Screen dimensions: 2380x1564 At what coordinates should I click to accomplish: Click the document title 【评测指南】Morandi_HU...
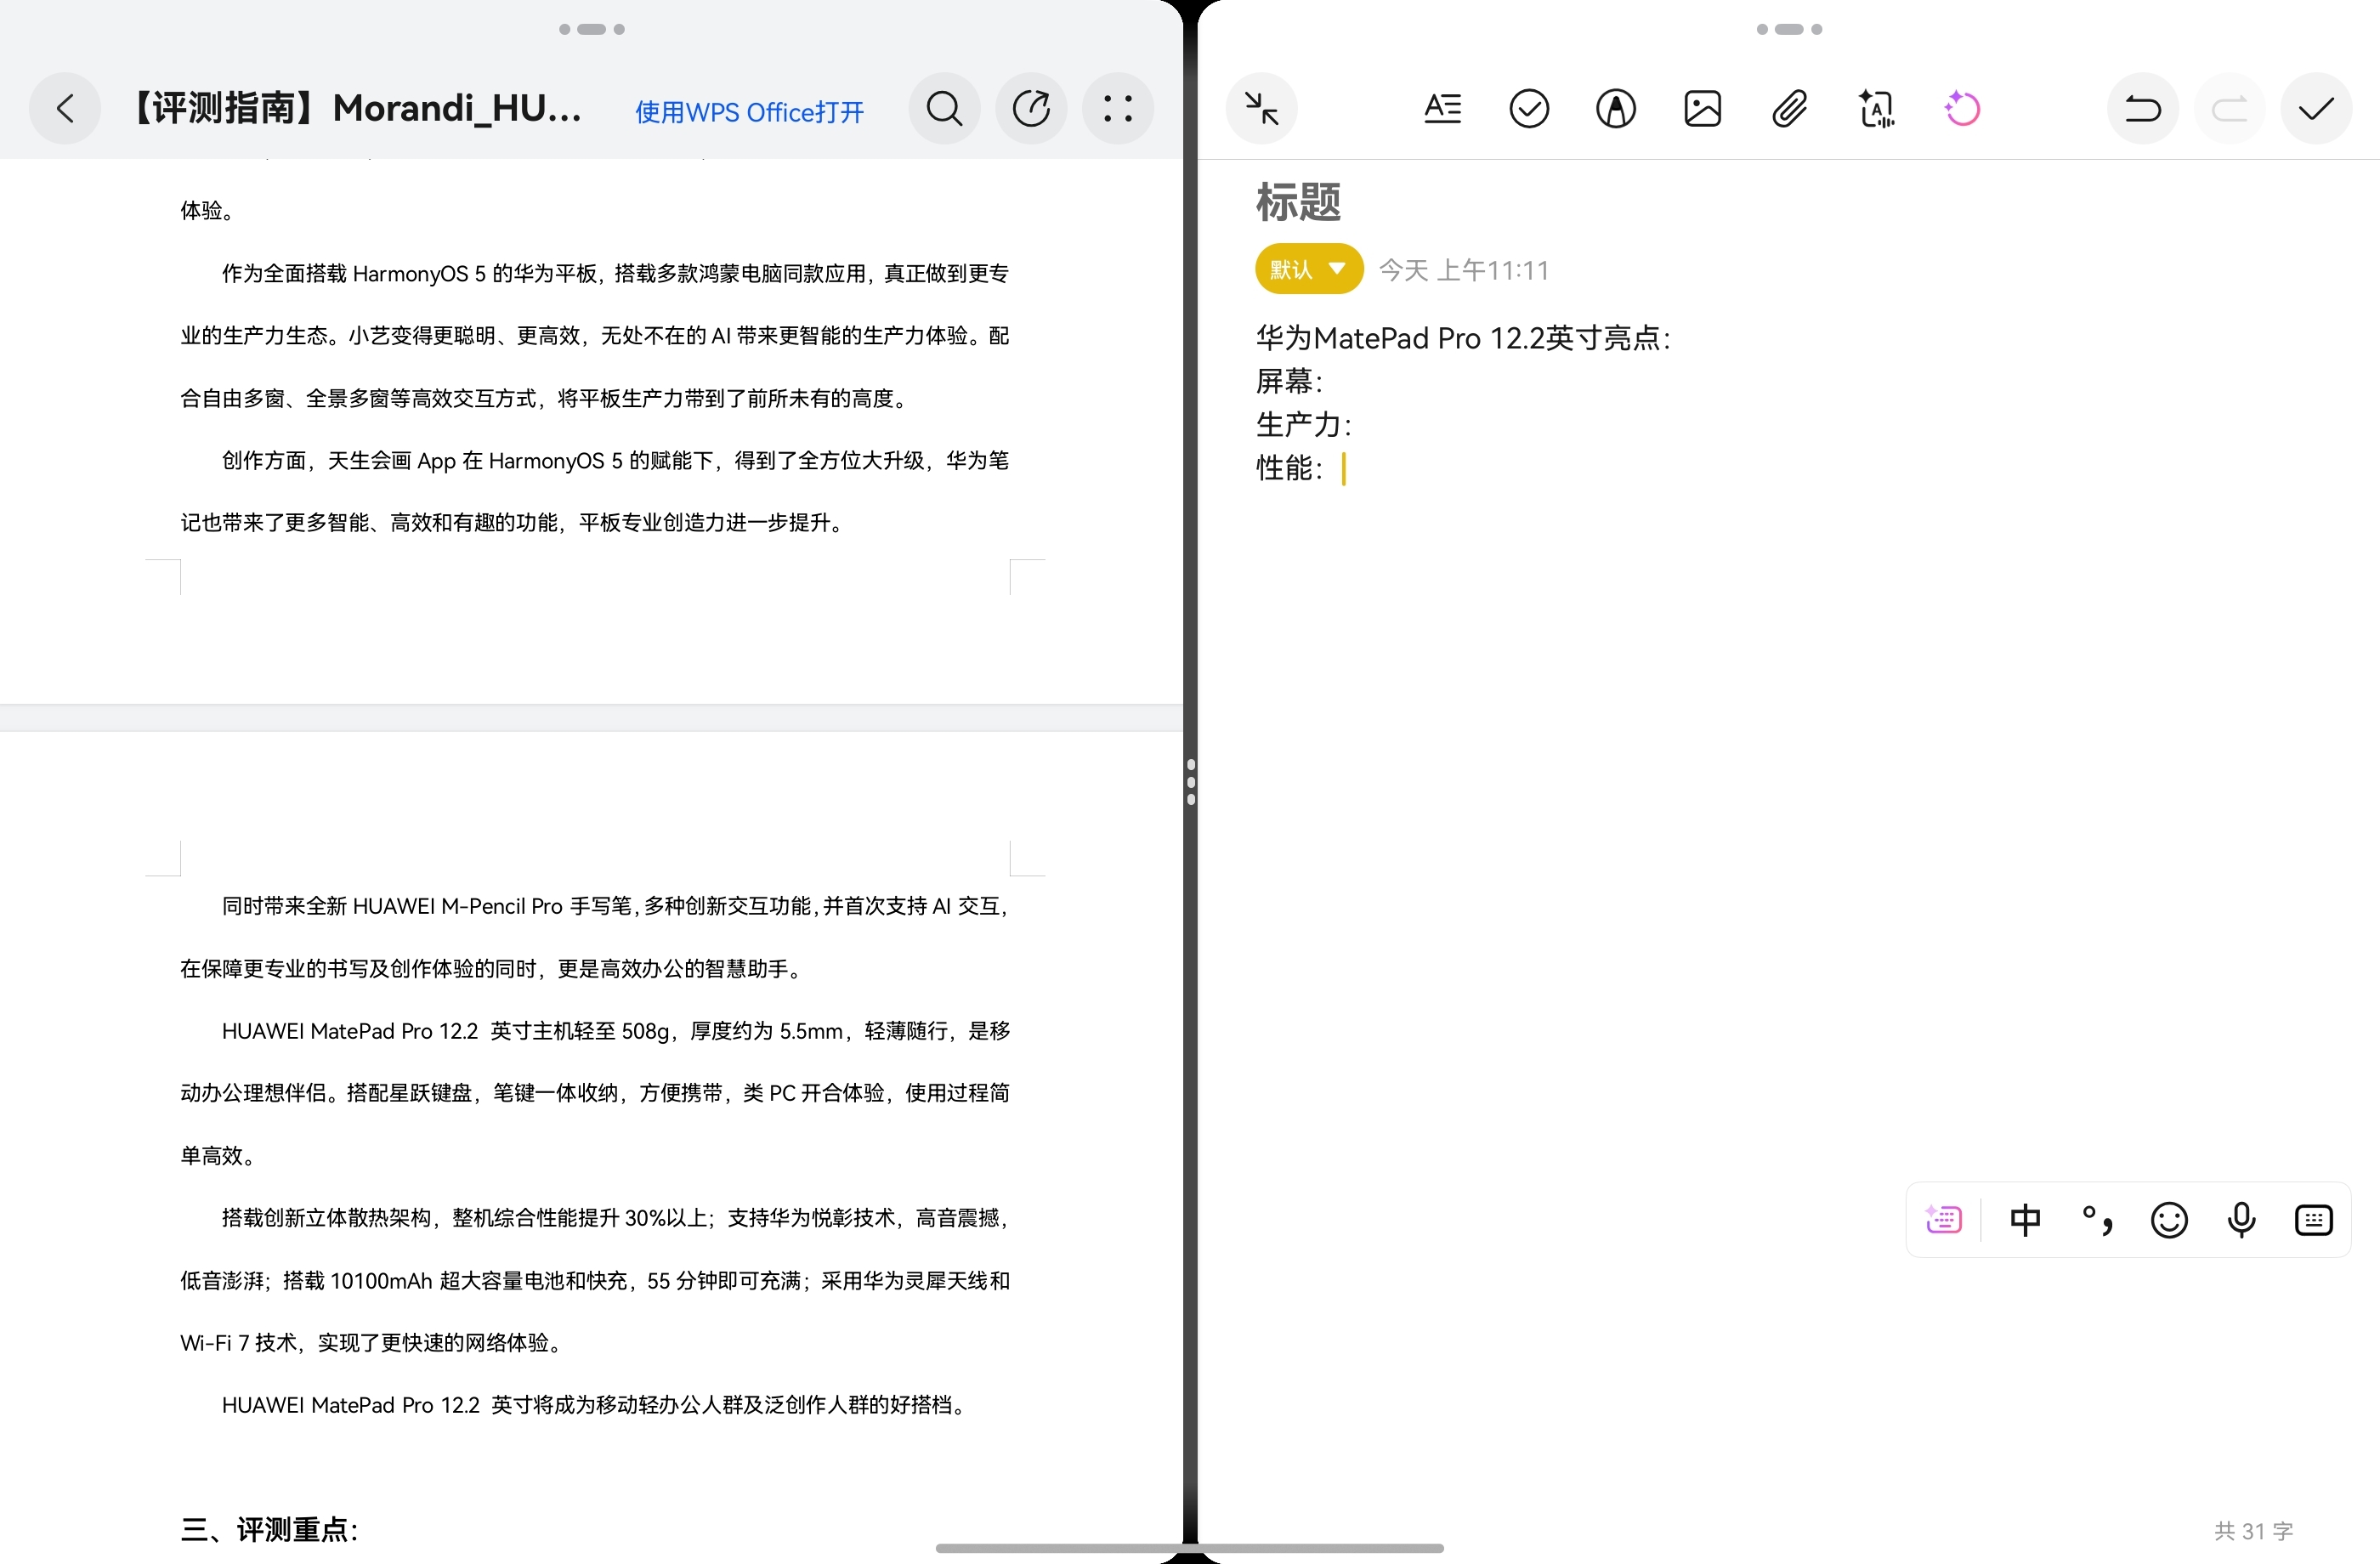(x=355, y=108)
